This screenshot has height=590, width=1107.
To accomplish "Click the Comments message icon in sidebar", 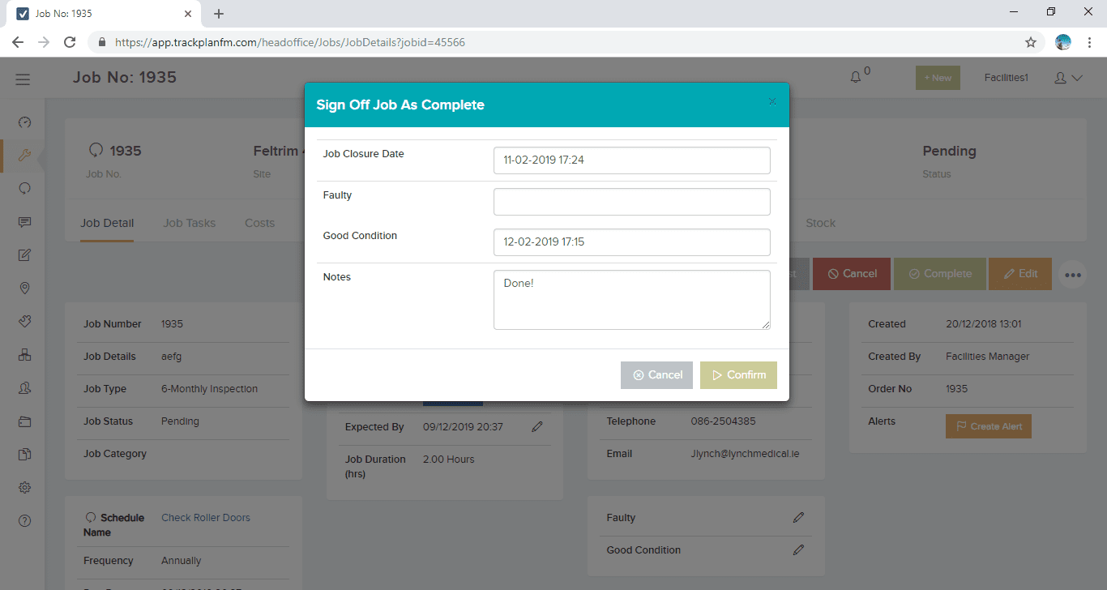I will pos(24,221).
